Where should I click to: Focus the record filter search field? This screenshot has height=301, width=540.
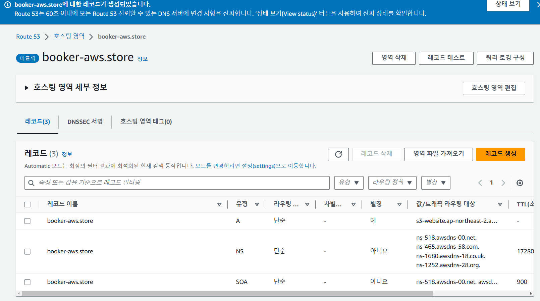click(x=177, y=183)
